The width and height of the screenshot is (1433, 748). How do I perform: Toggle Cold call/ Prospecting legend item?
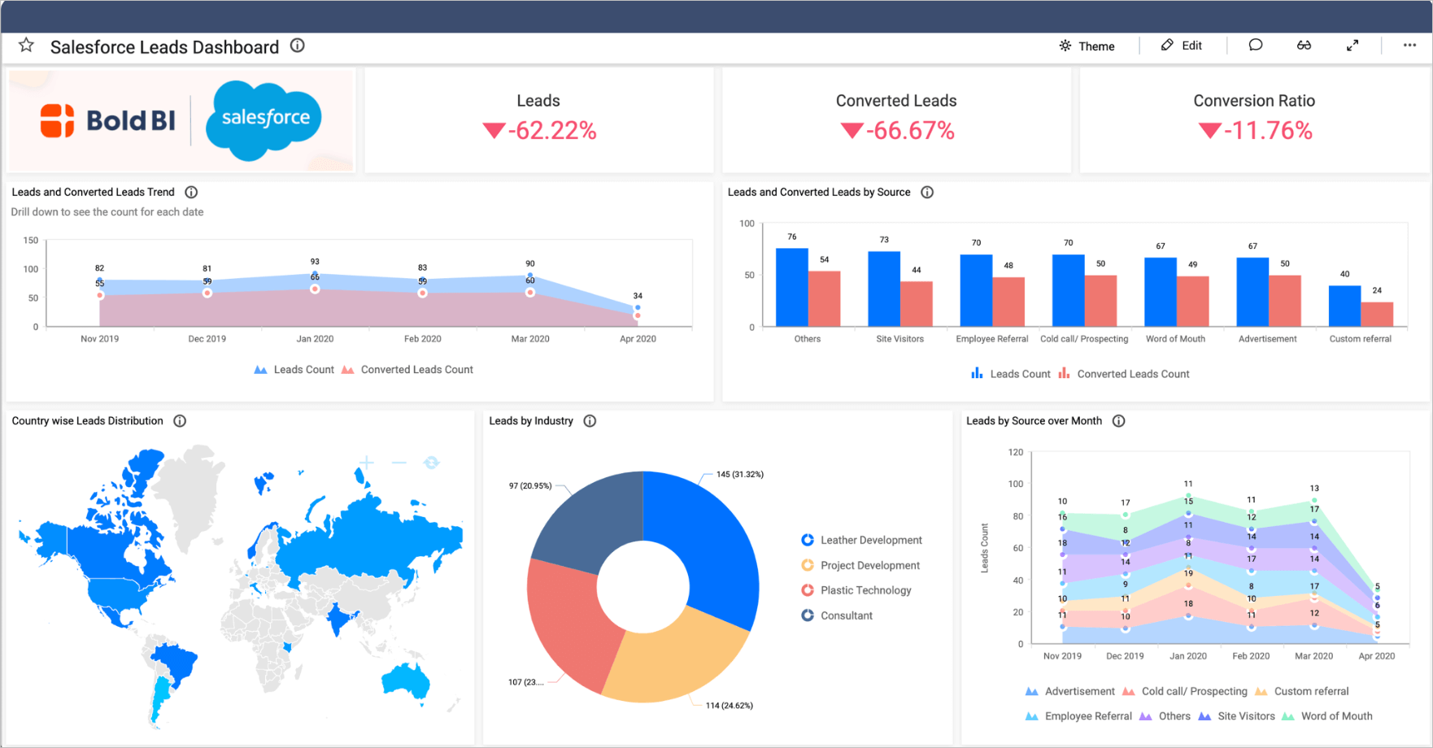[x=1184, y=691]
